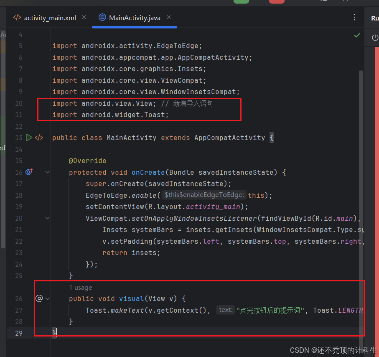
Task: Click the override gutter icon on line 16
Action: click(29, 172)
